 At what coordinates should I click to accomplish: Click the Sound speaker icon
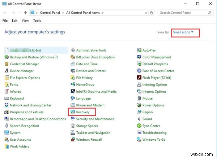[x=139, y=119]
